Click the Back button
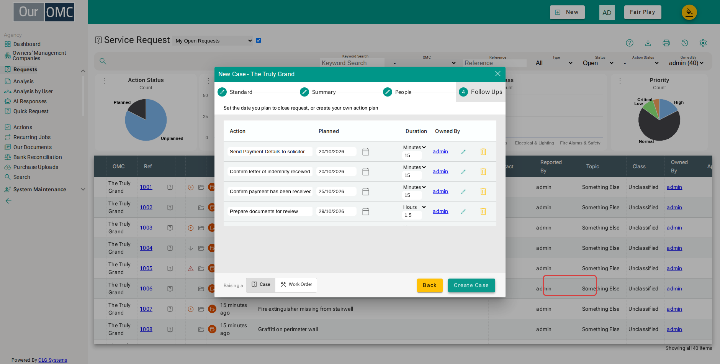Viewport: 720px width, 364px height. point(430,285)
